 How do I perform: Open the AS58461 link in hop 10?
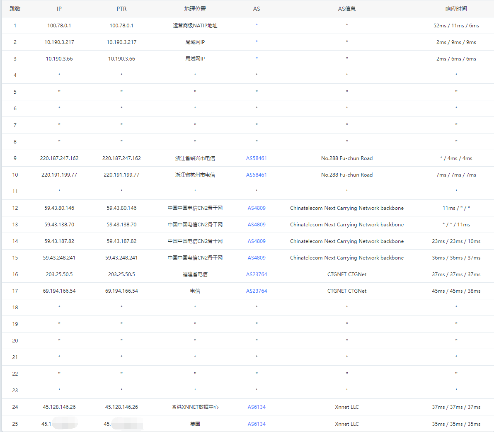point(256,175)
